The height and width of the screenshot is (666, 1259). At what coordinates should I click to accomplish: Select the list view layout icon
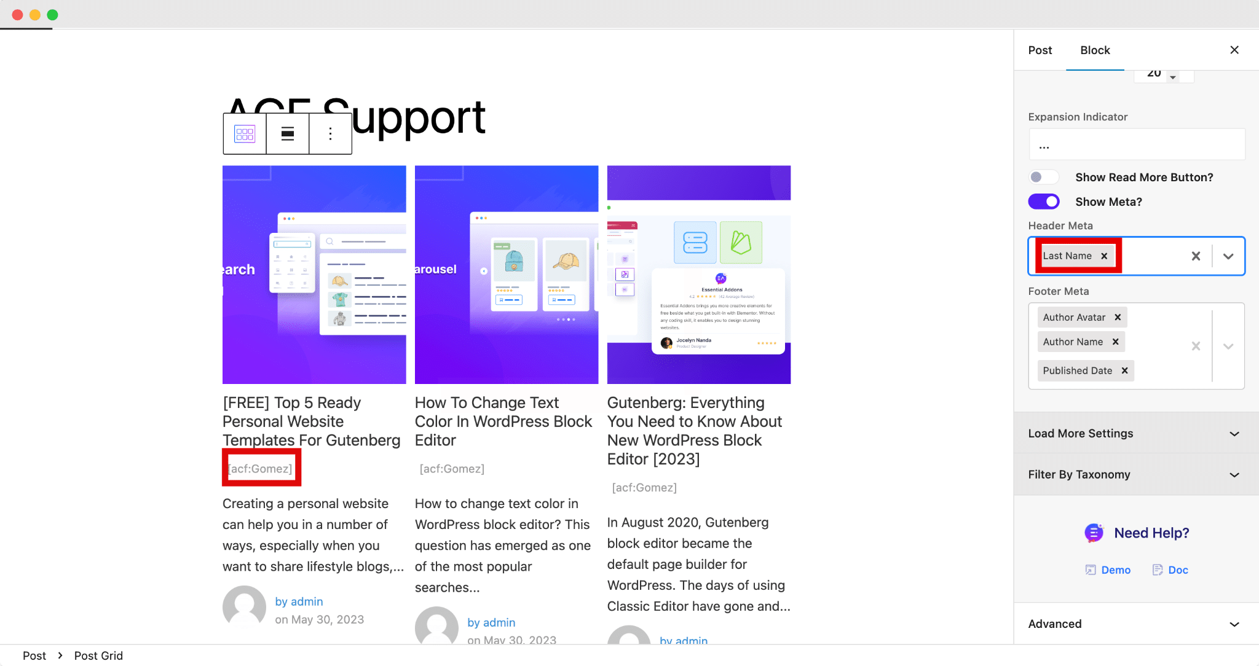click(x=287, y=133)
